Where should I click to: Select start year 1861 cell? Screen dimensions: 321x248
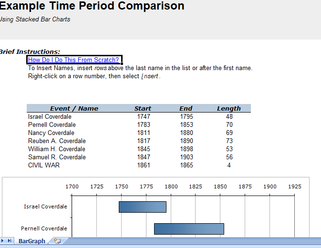click(x=144, y=165)
